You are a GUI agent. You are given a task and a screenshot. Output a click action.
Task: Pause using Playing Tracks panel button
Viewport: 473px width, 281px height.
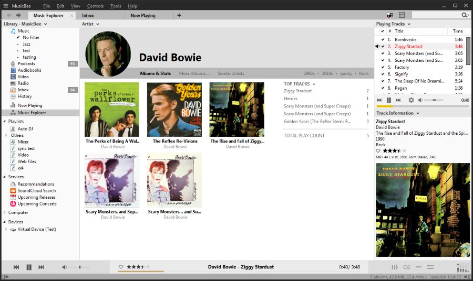coord(389,100)
